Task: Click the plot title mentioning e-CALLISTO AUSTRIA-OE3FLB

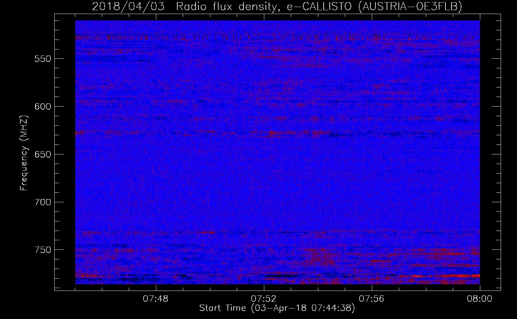Action: [x=277, y=7]
